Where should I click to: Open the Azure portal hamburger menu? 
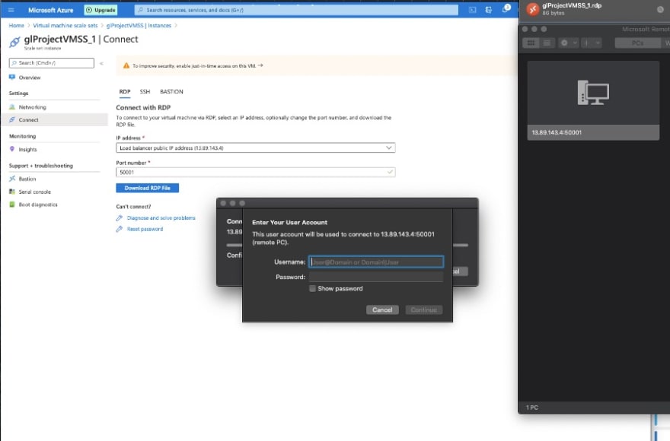(x=11, y=10)
